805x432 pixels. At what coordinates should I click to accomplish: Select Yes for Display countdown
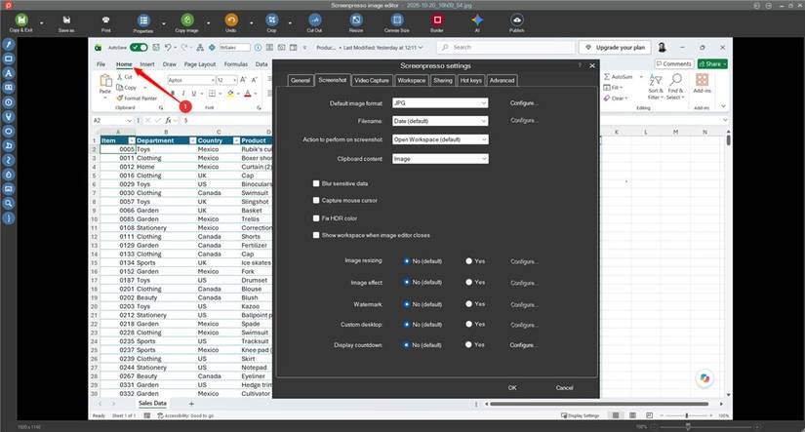tap(468, 345)
